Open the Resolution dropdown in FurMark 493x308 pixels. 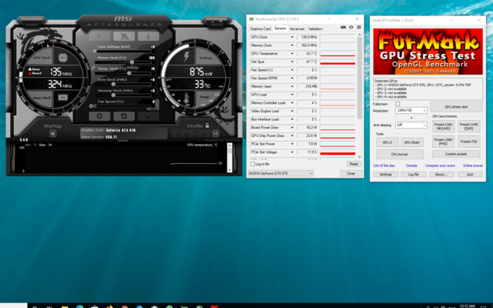(x=411, y=110)
